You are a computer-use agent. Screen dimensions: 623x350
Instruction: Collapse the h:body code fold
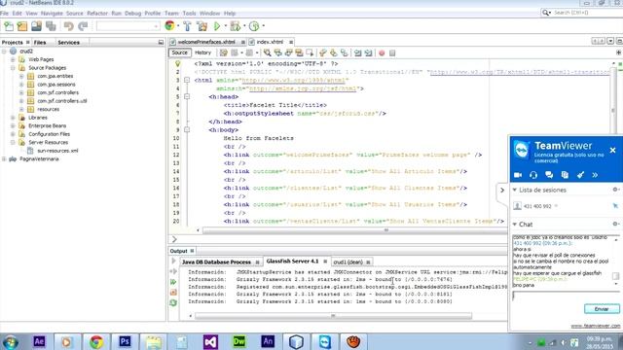[x=187, y=129]
